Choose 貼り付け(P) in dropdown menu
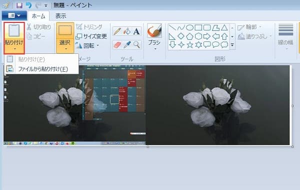This screenshot has width=300, height=190. (x=41, y=59)
